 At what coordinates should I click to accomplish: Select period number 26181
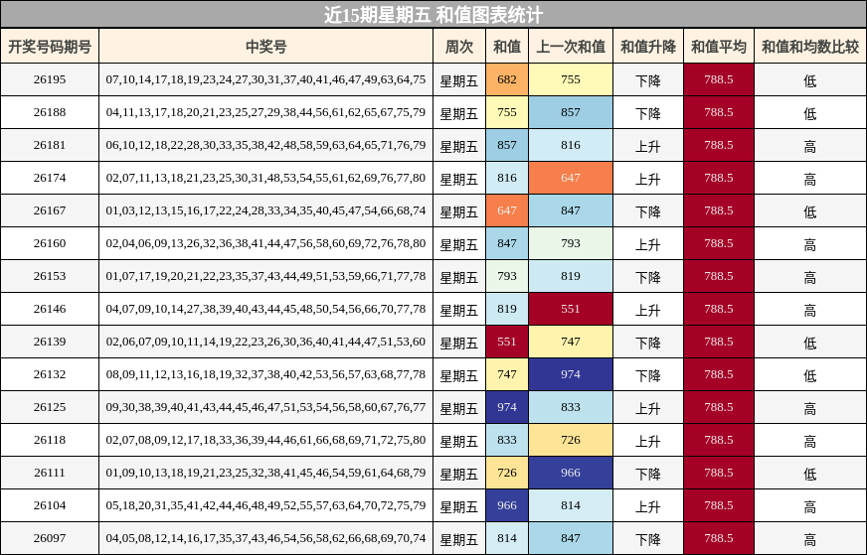[x=50, y=145]
